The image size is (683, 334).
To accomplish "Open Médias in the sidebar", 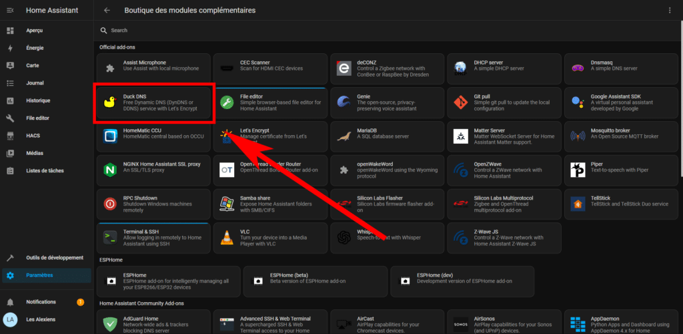I will pos(47,153).
